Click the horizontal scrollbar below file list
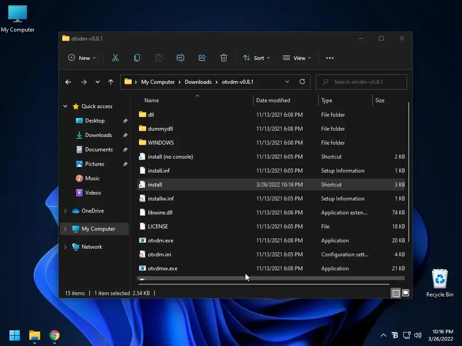The height and width of the screenshot is (346, 462). (x=263, y=284)
